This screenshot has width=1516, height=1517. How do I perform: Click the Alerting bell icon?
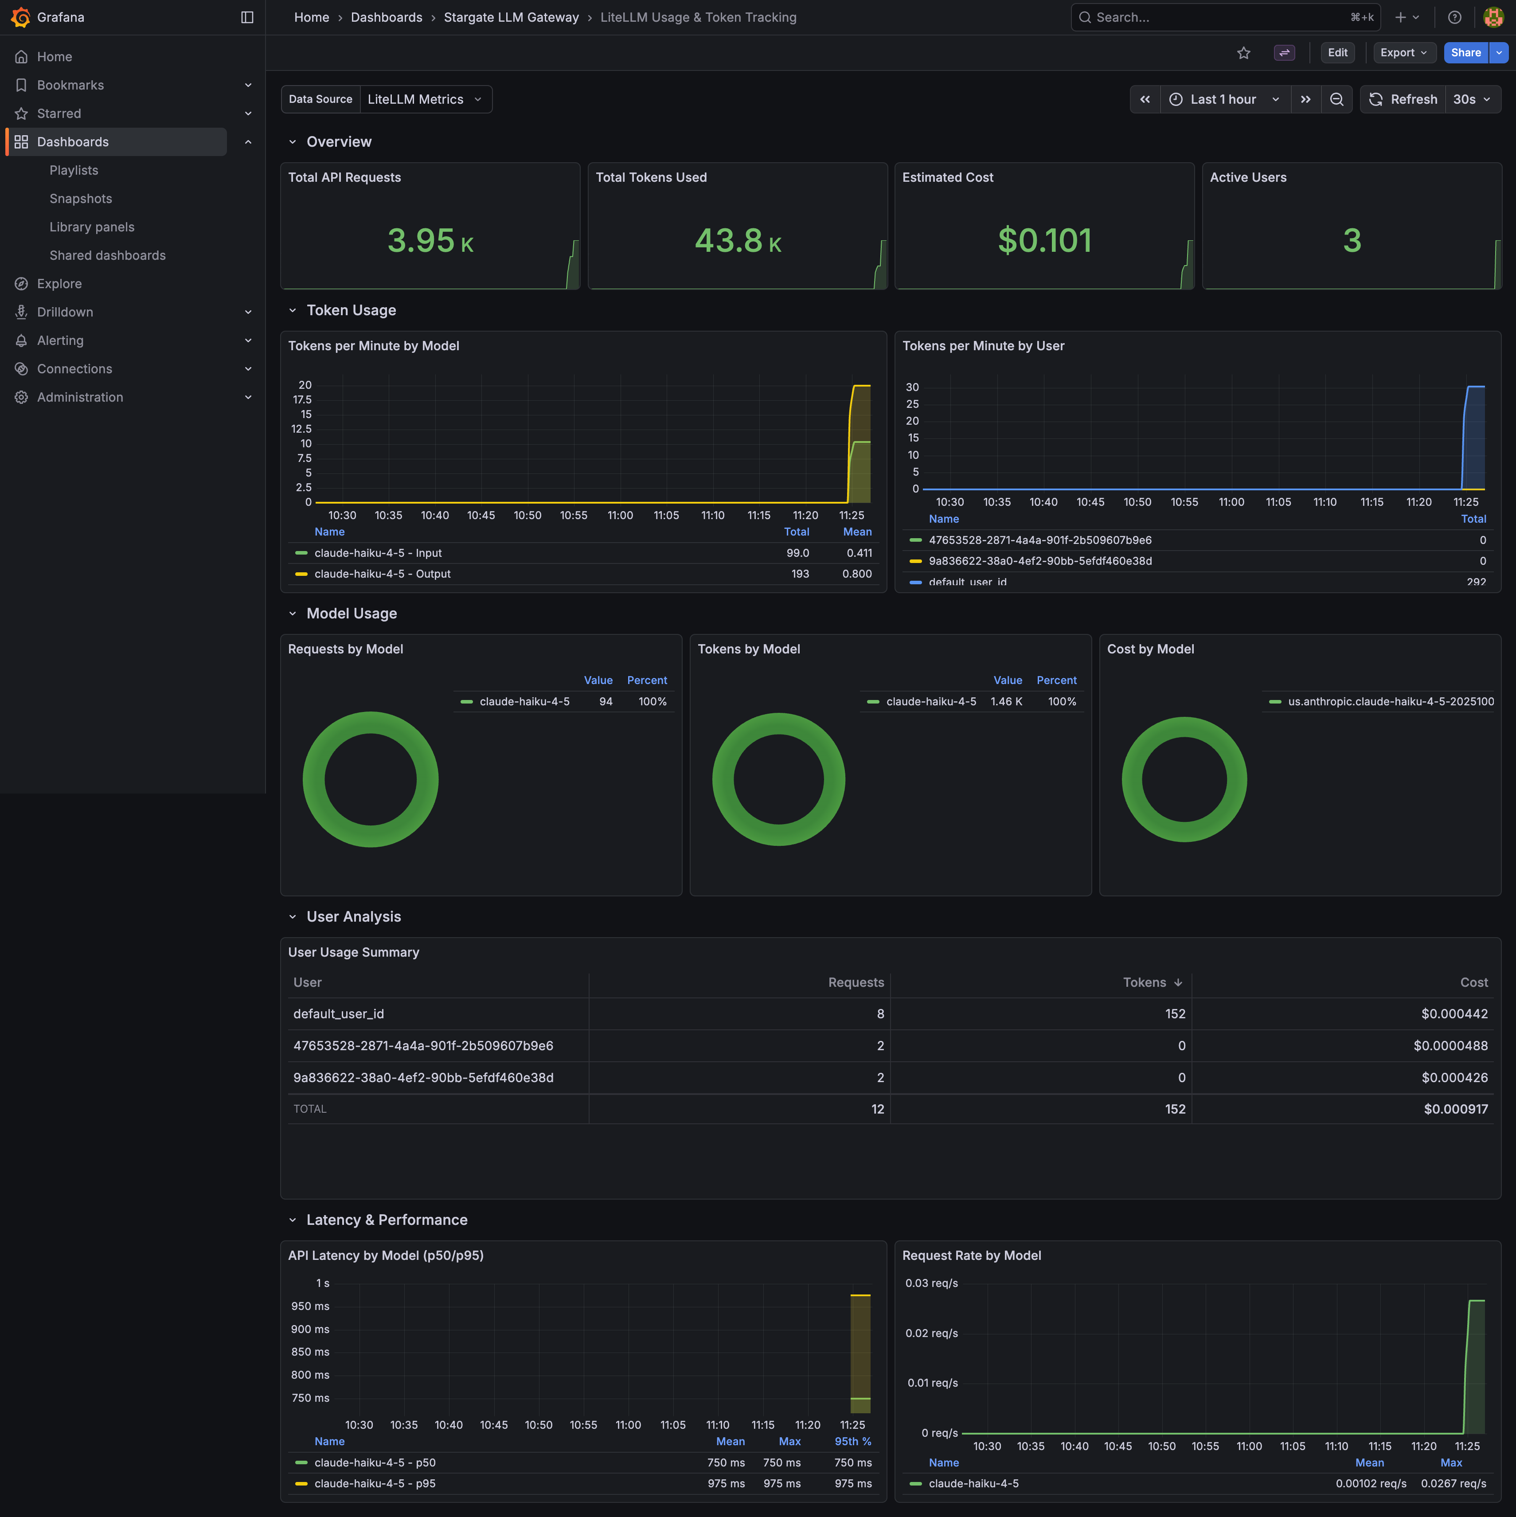pos(21,340)
